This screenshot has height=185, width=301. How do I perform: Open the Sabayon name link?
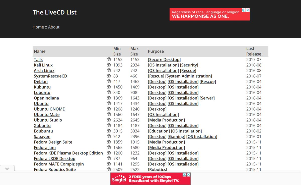[42, 136]
